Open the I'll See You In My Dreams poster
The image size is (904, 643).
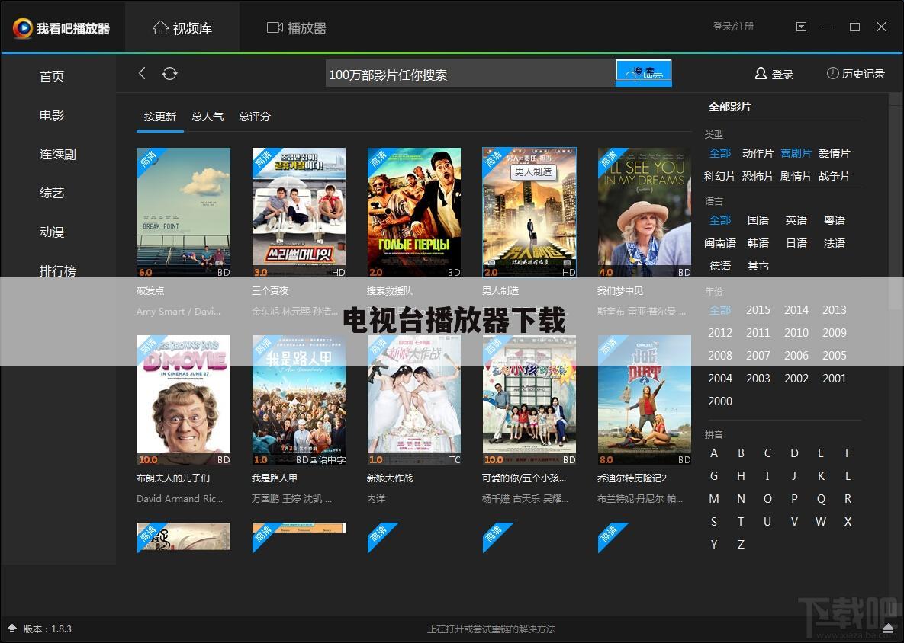[x=645, y=213]
